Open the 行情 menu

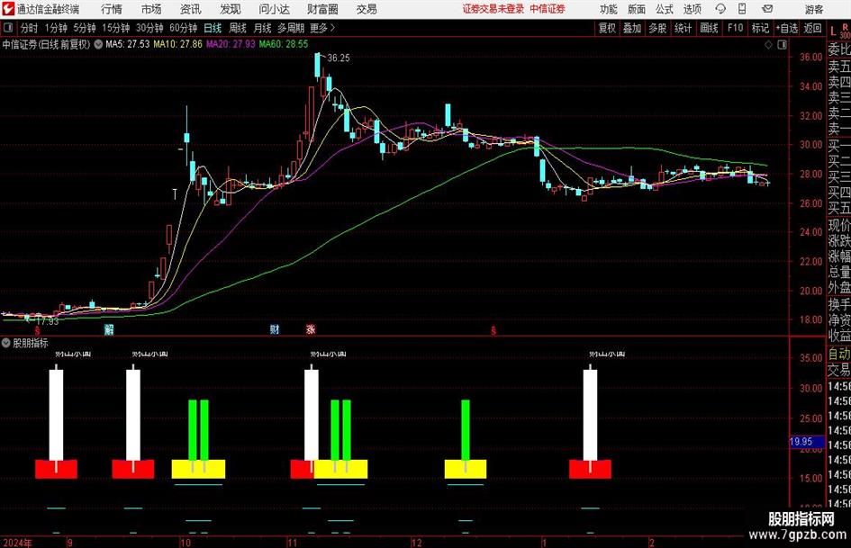tap(112, 9)
